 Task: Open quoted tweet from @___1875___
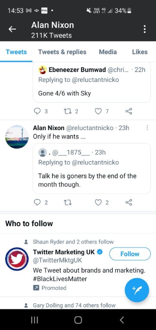92,168
